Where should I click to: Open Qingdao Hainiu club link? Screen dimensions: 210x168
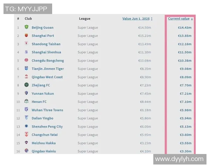44,151
